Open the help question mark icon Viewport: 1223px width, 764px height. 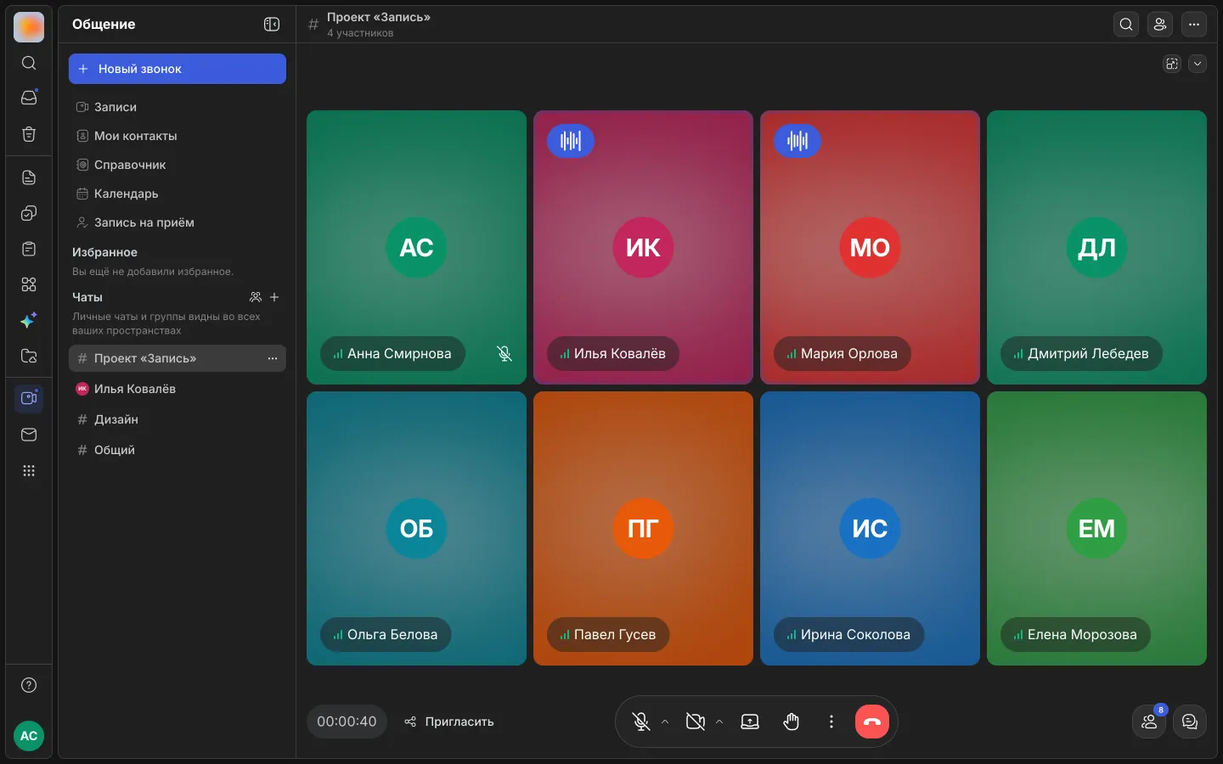pos(29,685)
